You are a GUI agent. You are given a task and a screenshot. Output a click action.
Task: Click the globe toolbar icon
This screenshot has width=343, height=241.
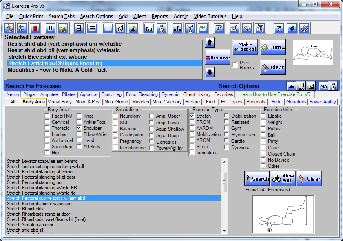[x=292, y=28]
